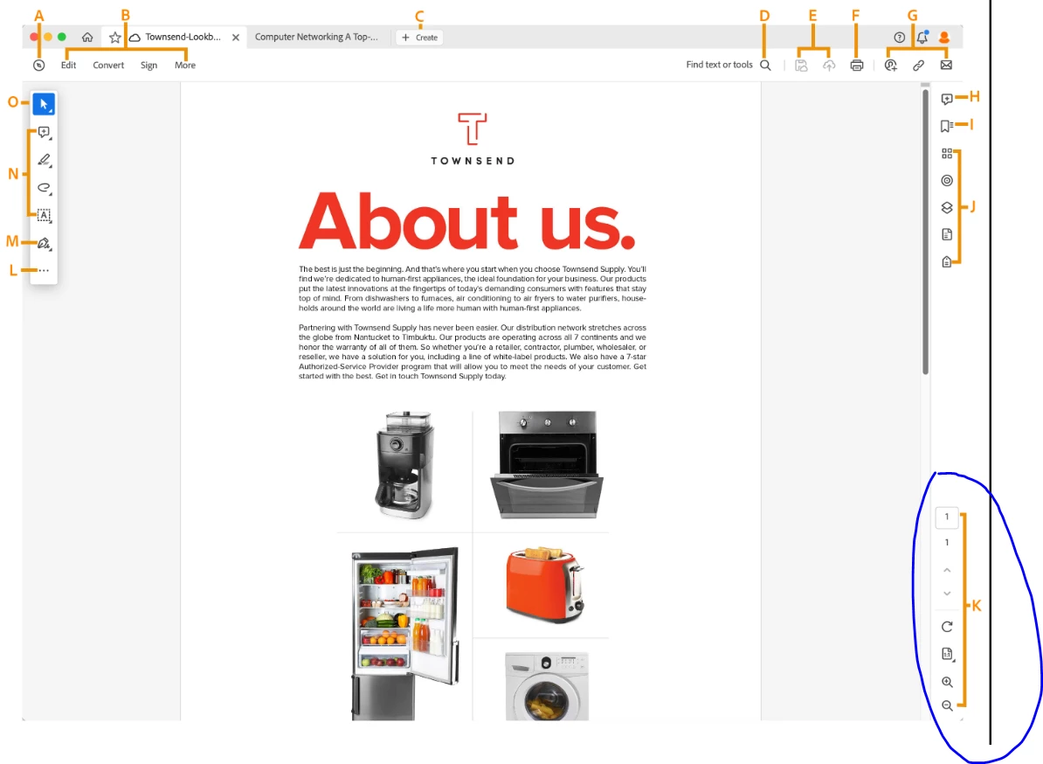Click the current page number field
Screen dimensions: 1043x764
click(x=947, y=517)
